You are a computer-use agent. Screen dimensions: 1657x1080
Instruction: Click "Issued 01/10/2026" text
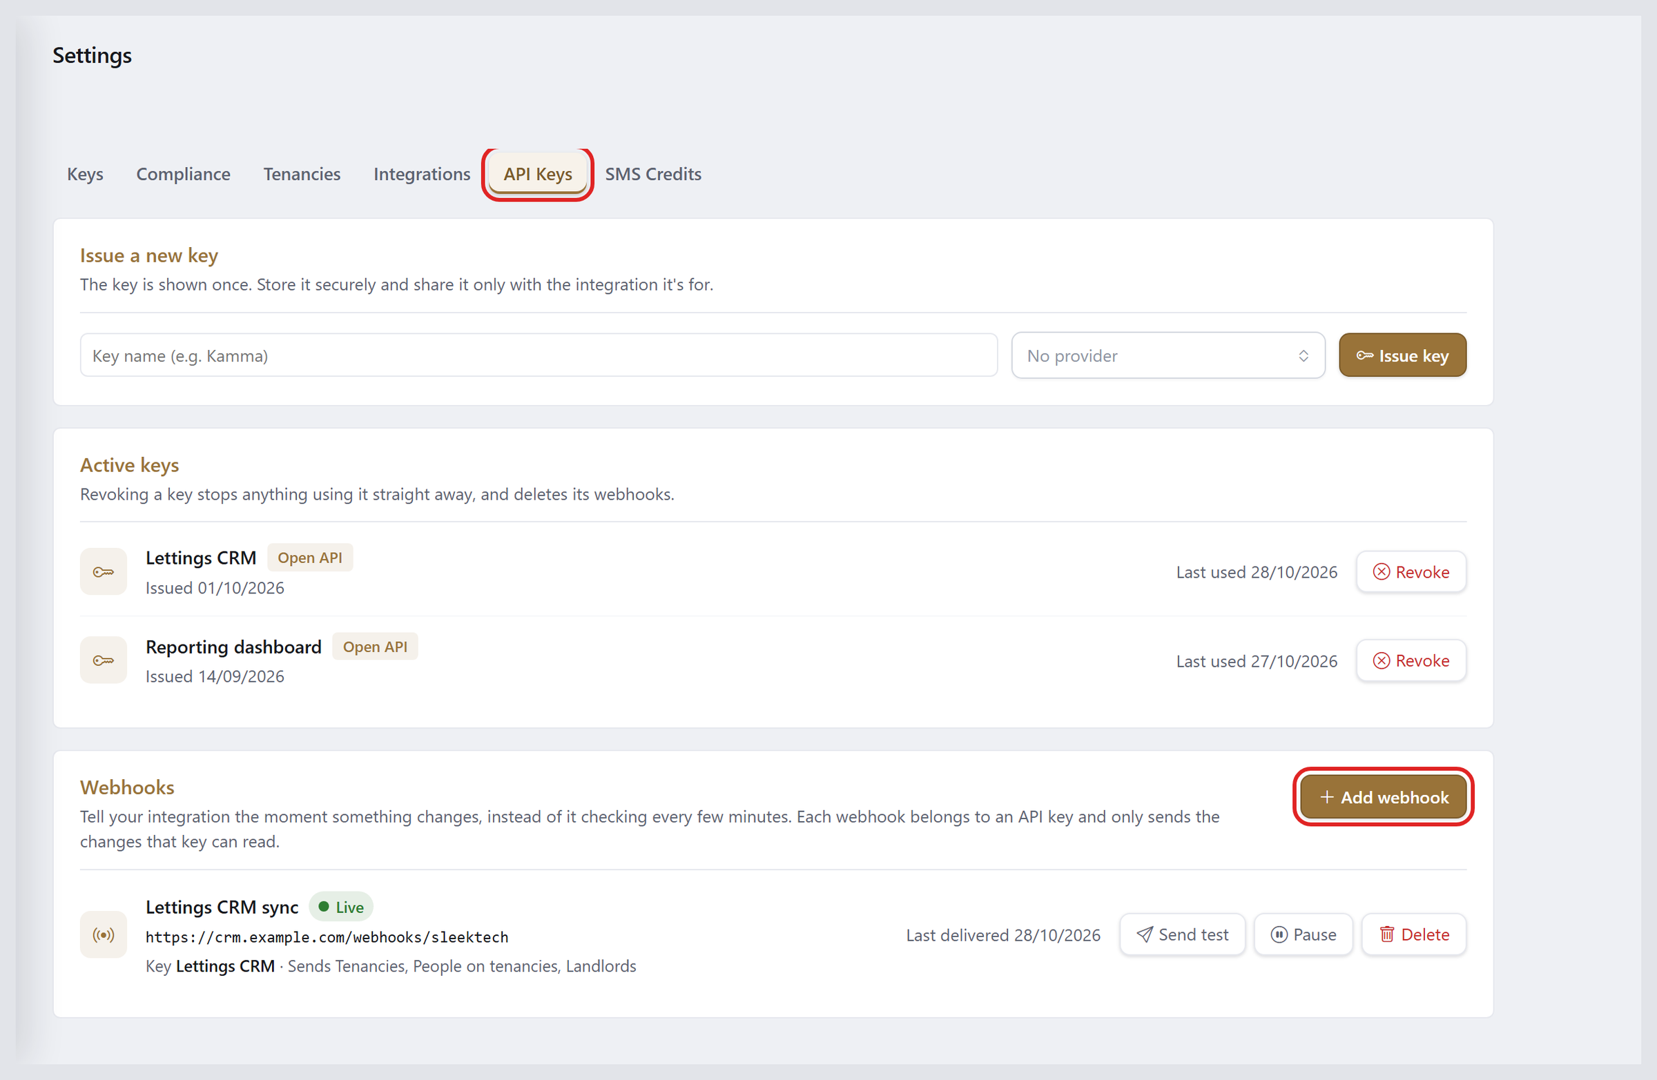[215, 587]
